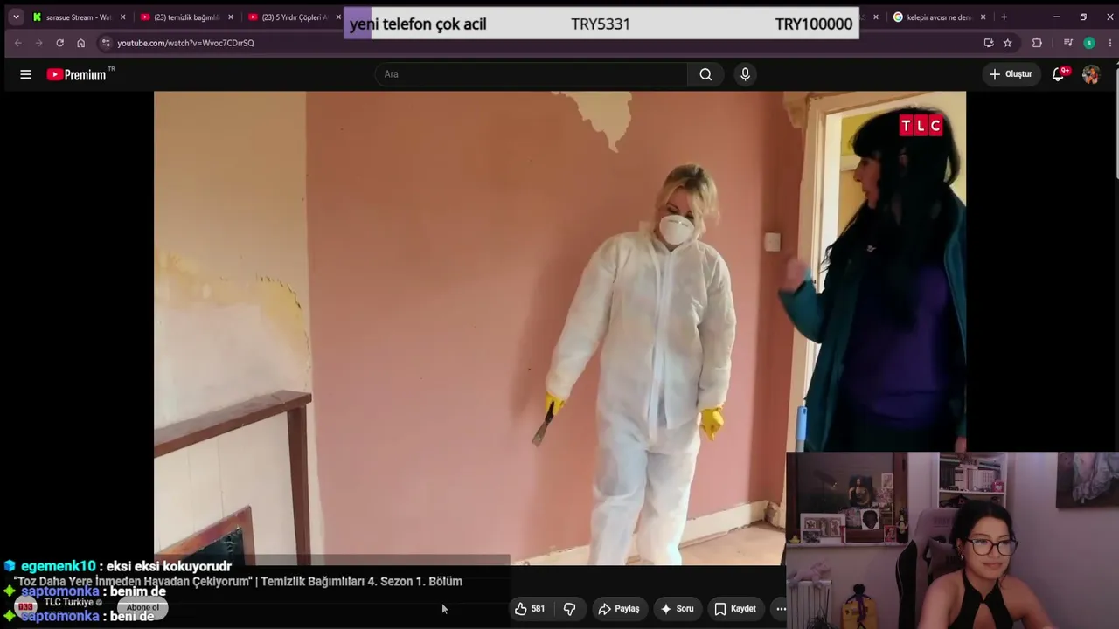Close the 5 Yıldır Çöpleri tab

point(338,17)
